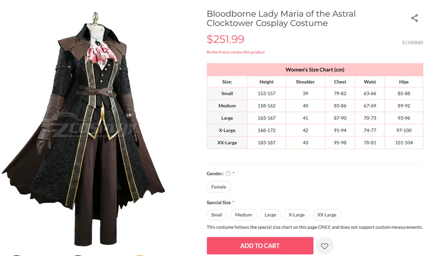
Task: Select the Female gender option
Action: tap(219, 187)
